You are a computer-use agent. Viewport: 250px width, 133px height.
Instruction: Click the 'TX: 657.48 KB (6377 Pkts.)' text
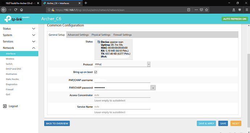click(116, 53)
